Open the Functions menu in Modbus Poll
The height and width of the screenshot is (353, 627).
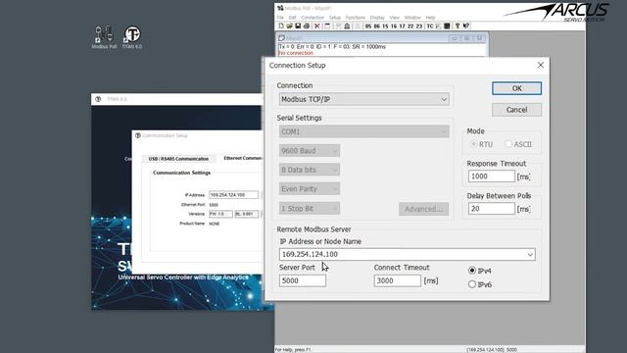coord(356,18)
